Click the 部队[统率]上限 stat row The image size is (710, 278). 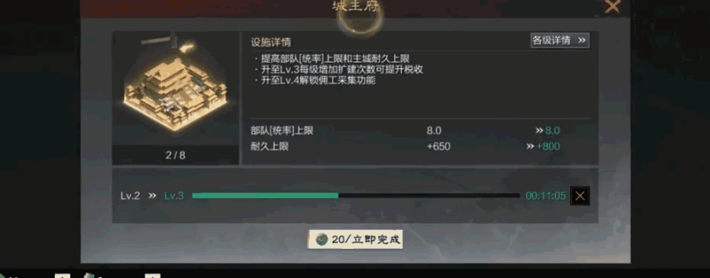(420, 131)
